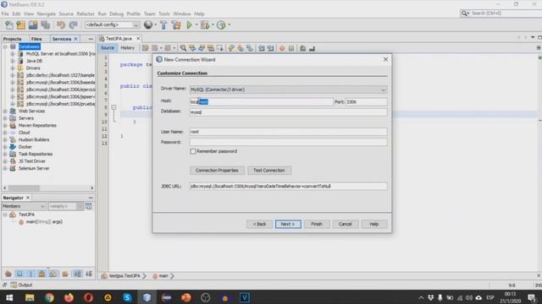Click the Connection Properties button
Viewport: 542px width, 304px height.
click(217, 171)
